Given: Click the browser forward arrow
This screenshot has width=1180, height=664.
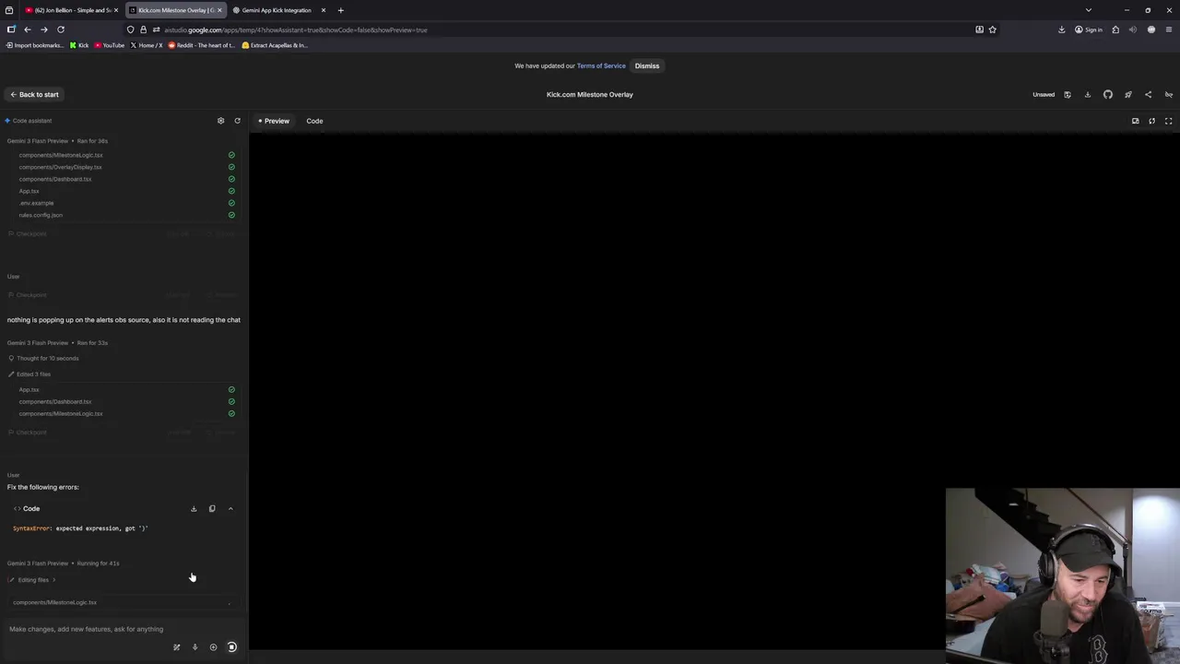Looking at the screenshot, I should (43, 30).
